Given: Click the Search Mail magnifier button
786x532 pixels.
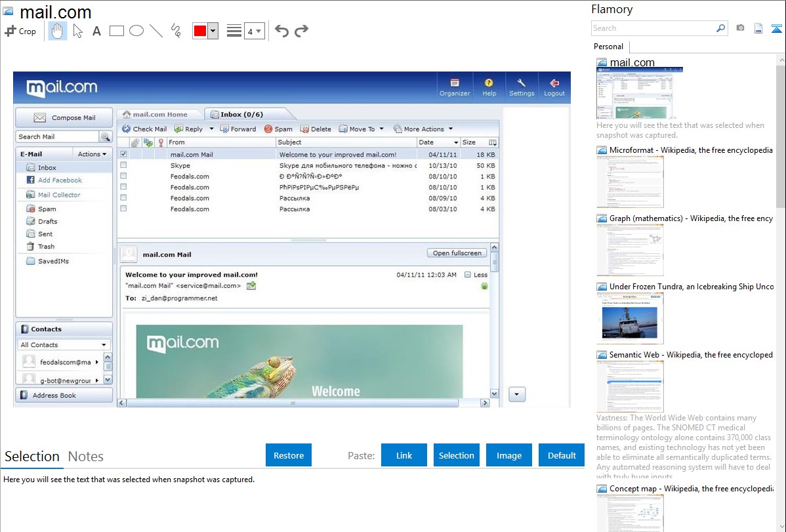Looking at the screenshot, I should [106, 136].
